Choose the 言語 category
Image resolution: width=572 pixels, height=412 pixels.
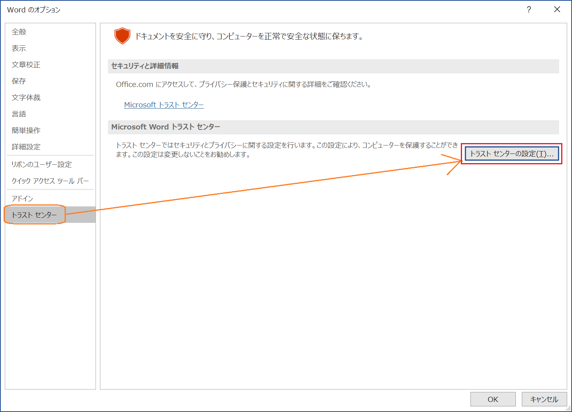click(50, 114)
